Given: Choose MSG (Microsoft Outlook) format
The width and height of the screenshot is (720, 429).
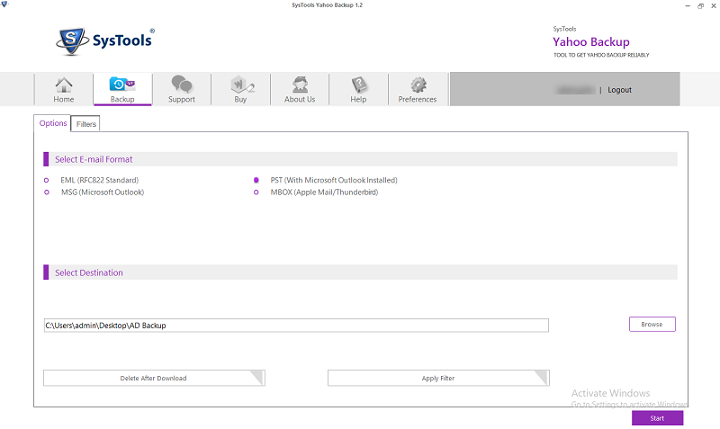Looking at the screenshot, I should pyautogui.click(x=47, y=192).
